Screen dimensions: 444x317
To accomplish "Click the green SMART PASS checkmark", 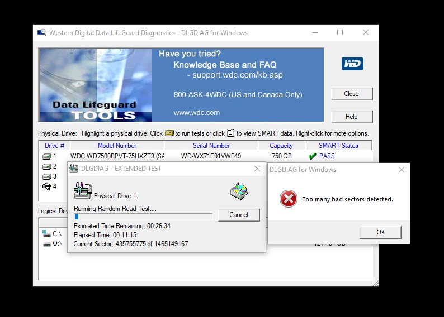I will 313,156.
